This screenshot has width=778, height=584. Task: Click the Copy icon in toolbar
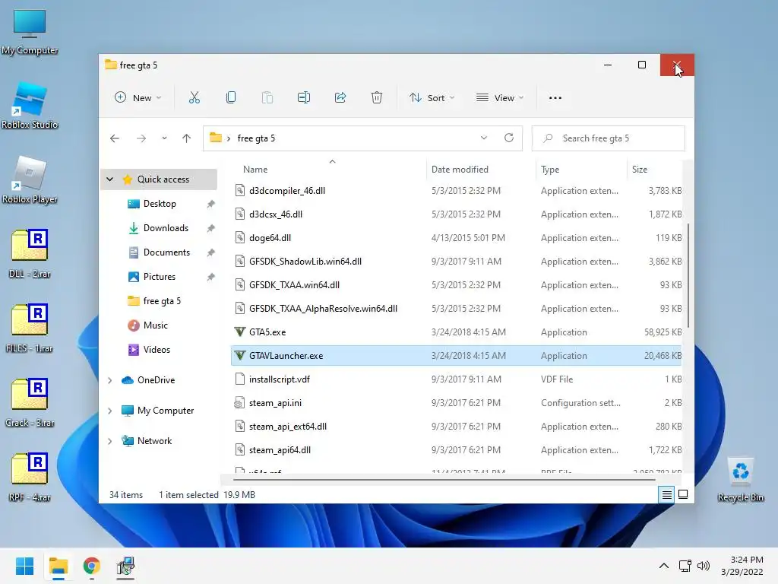[x=231, y=98]
